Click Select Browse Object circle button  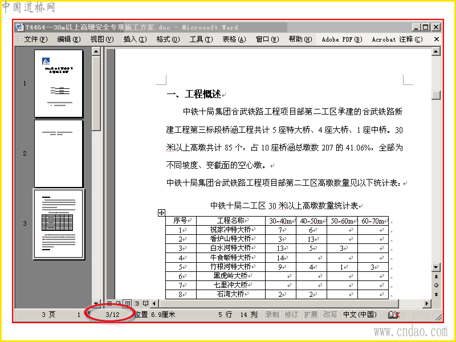click(x=436, y=286)
